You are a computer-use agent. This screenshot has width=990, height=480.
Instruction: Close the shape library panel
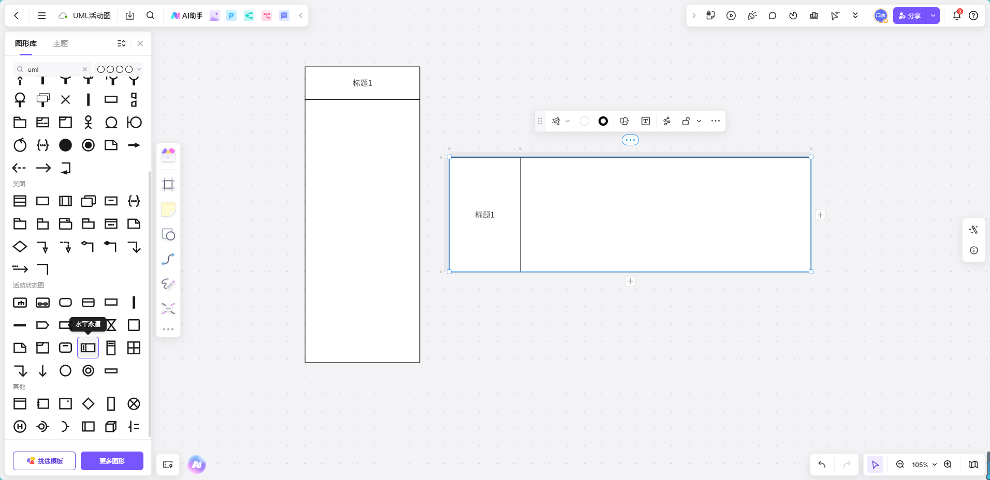140,43
